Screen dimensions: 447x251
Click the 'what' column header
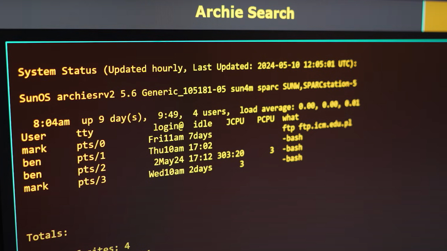[x=291, y=117]
